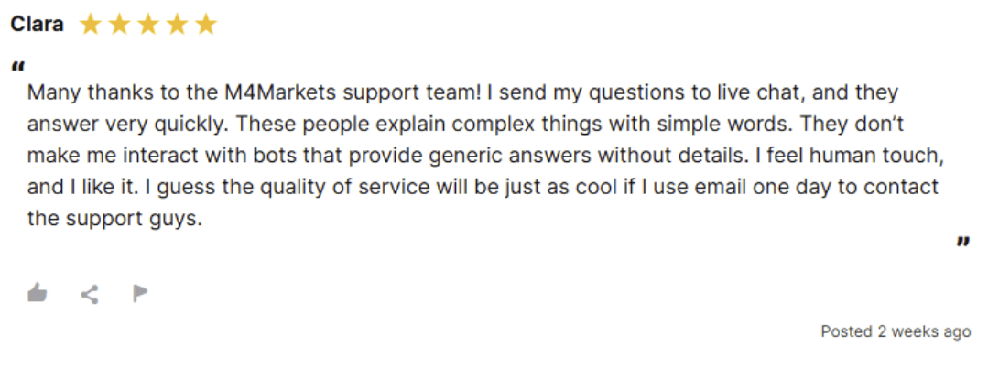Image resolution: width=999 pixels, height=369 pixels.
Task: Click the opening quotation mark icon
Action: click(18, 67)
